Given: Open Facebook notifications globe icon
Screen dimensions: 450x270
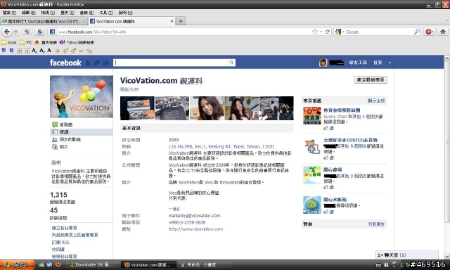Looking at the screenshot, I should tap(105, 63).
